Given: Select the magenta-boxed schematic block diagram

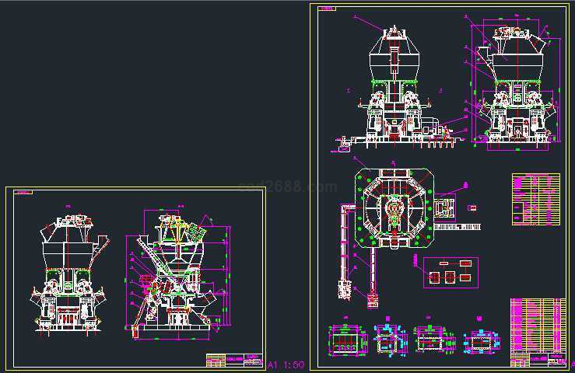Looking at the screenshot, I should (x=451, y=271).
